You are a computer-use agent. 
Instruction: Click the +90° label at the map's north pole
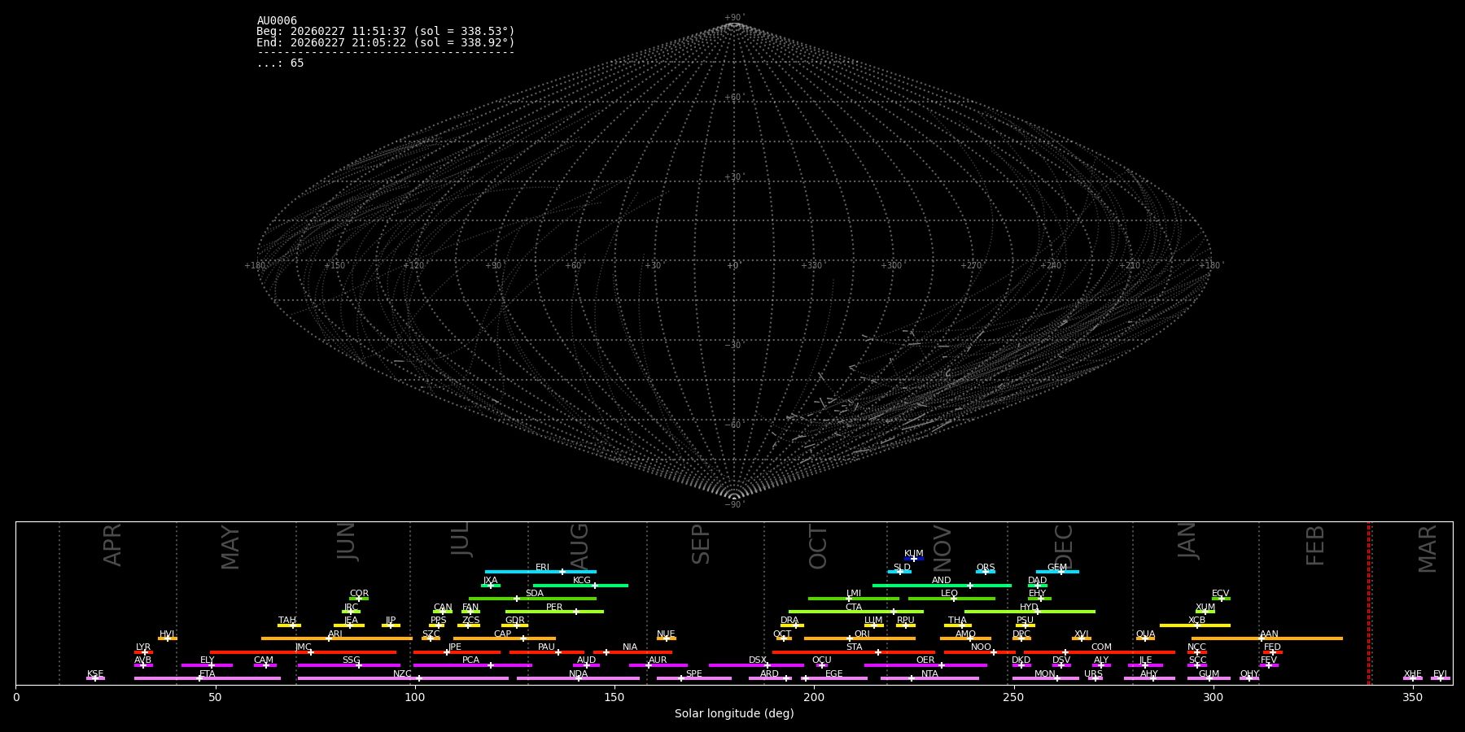[x=734, y=18]
